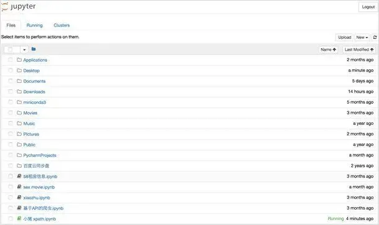Click the notebook icon beside sex movie.ipynb
Image resolution: width=379 pixels, height=225 pixels.
tap(19, 187)
